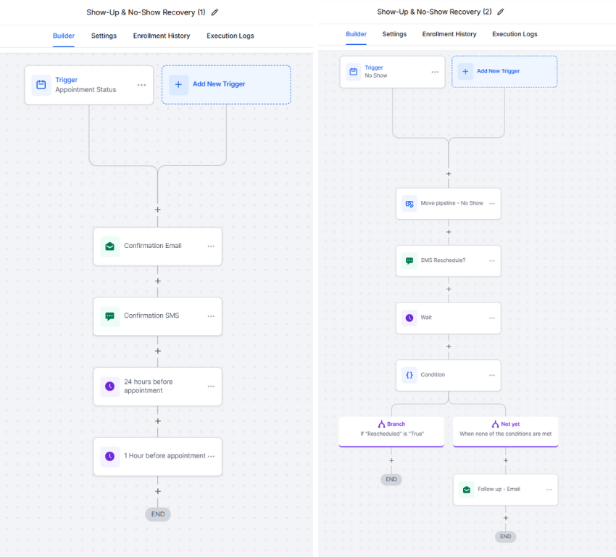Open Settings tab in workflow (1)
The width and height of the screenshot is (616, 557).
click(x=104, y=36)
